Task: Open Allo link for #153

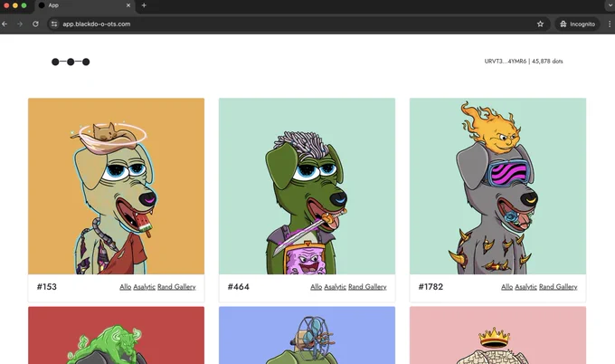Action: [125, 287]
